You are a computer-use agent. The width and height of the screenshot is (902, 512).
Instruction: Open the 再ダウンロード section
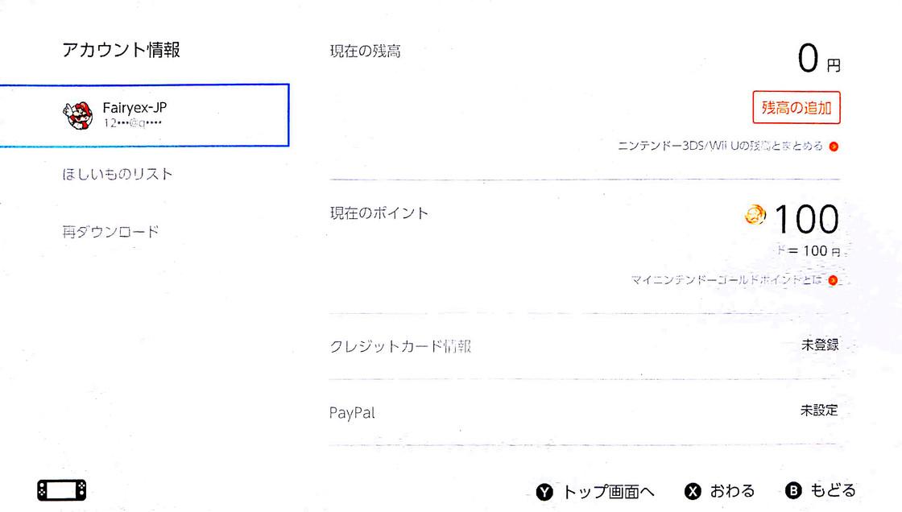click(111, 232)
